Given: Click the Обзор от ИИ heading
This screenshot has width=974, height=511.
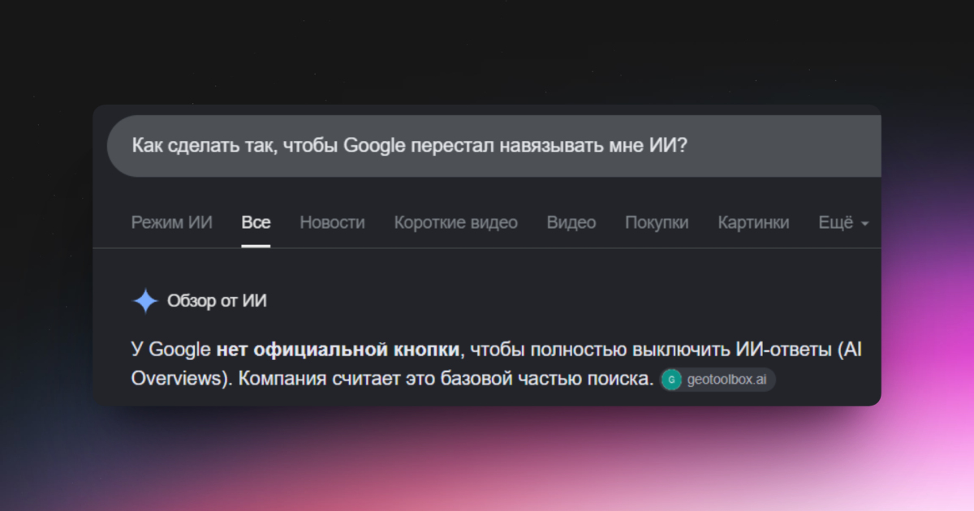Looking at the screenshot, I should pos(217,301).
